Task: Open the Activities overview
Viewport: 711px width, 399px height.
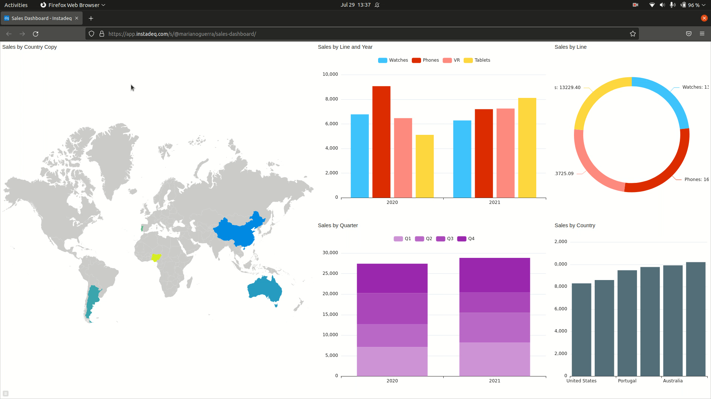Action: [x=16, y=5]
